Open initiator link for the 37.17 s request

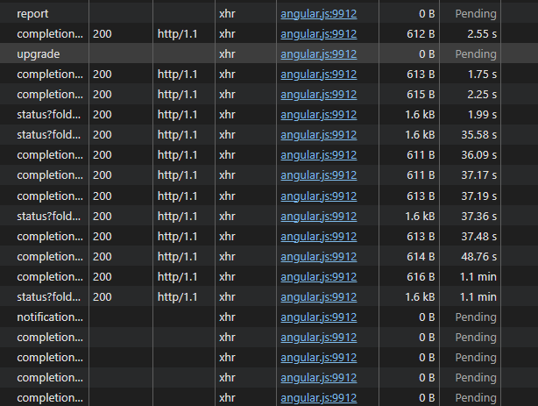coord(318,175)
